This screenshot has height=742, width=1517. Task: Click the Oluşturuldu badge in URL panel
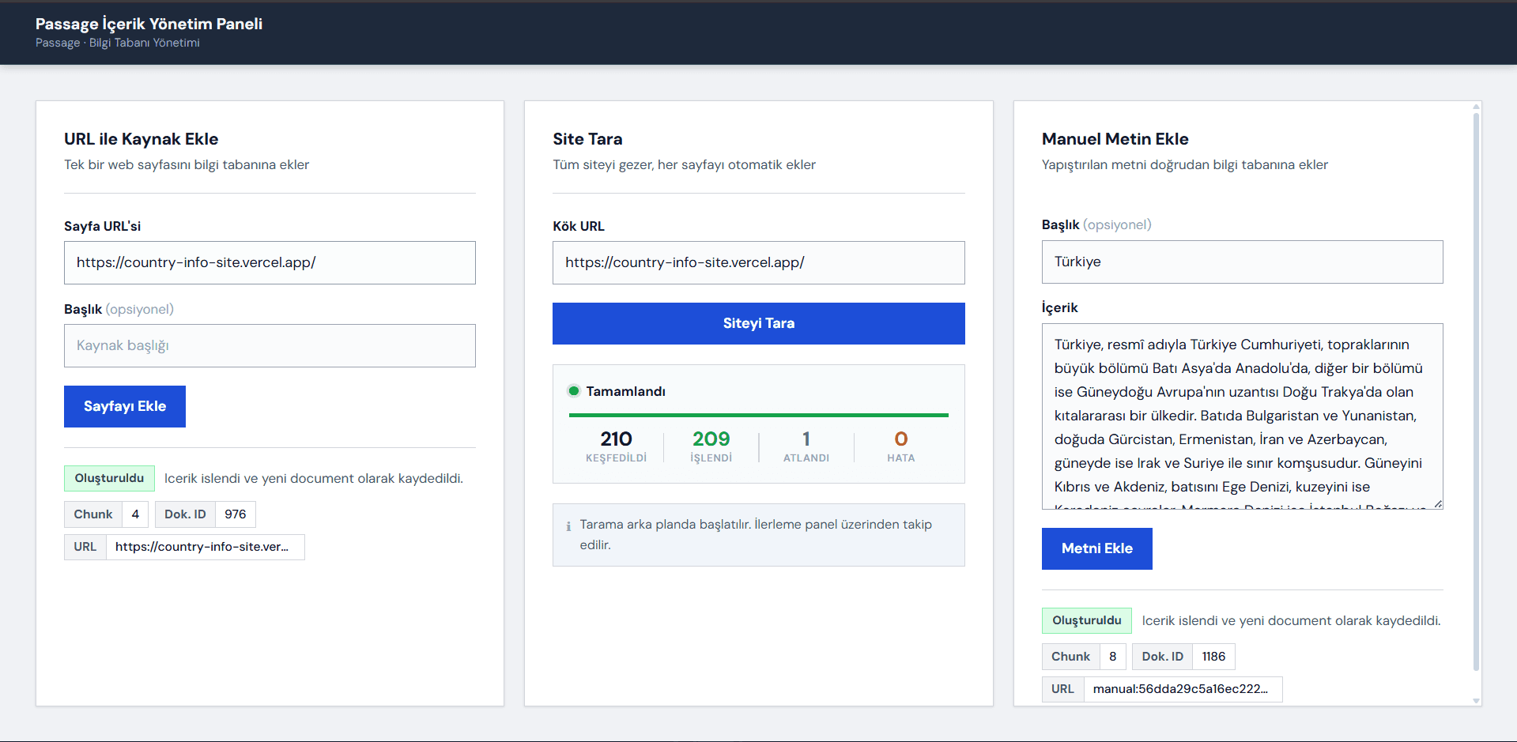pos(109,478)
